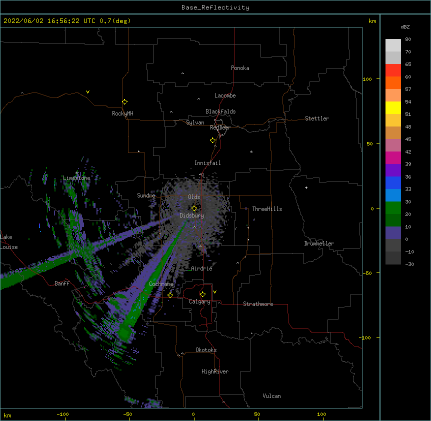Select the 100 tick on the horizontal axis
The image size is (431, 421).
321,414
